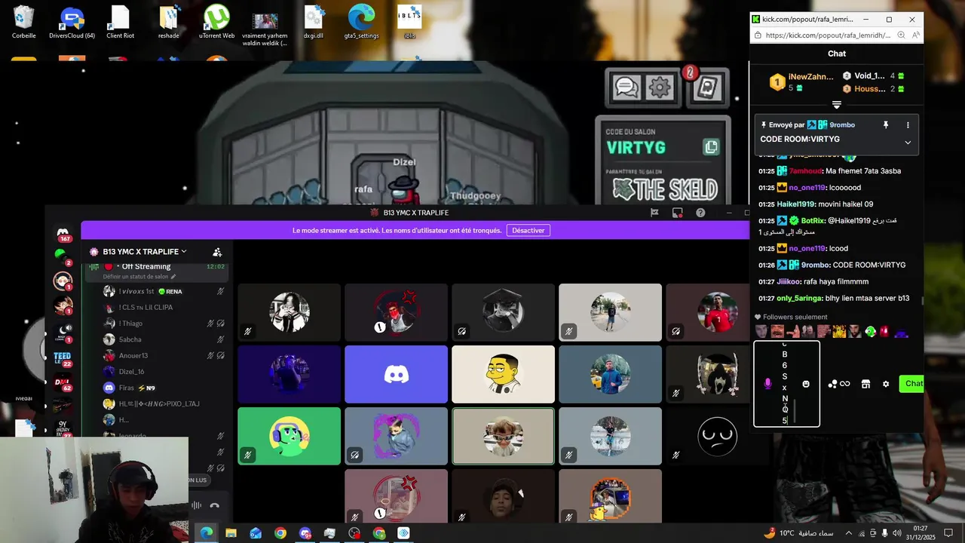Open Kick chat settings gear icon
The height and width of the screenshot is (543, 965).
[886, 384]
